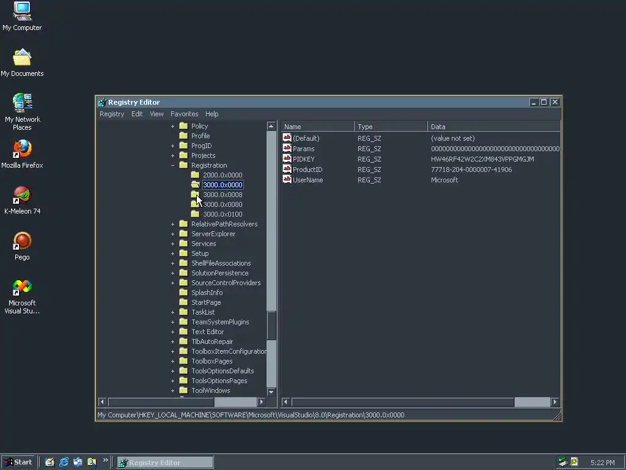
Task: Select the 3000.0x0008 subkey
Action: (223, 195)
